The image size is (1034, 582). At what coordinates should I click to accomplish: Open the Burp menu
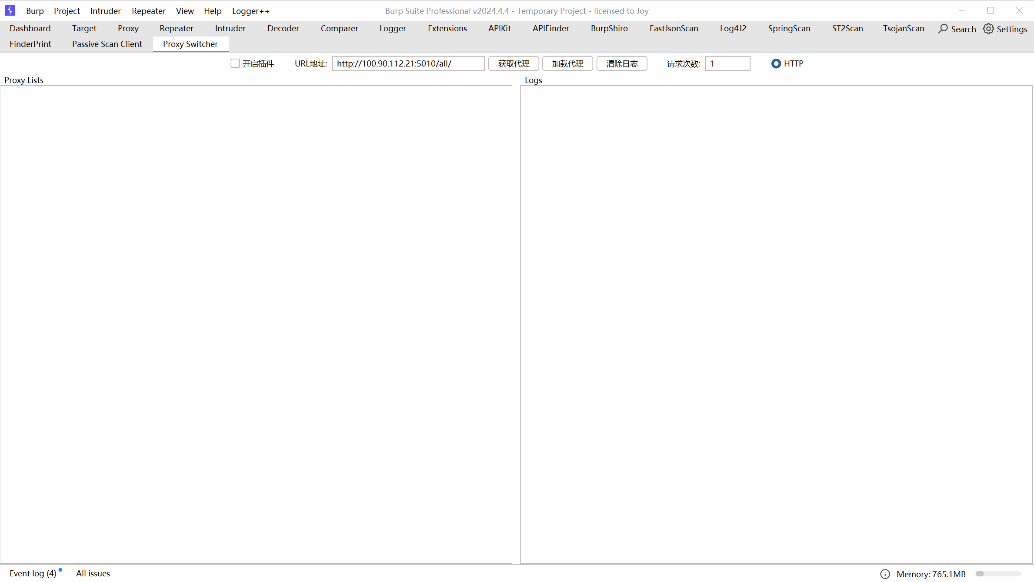[35, 11]
